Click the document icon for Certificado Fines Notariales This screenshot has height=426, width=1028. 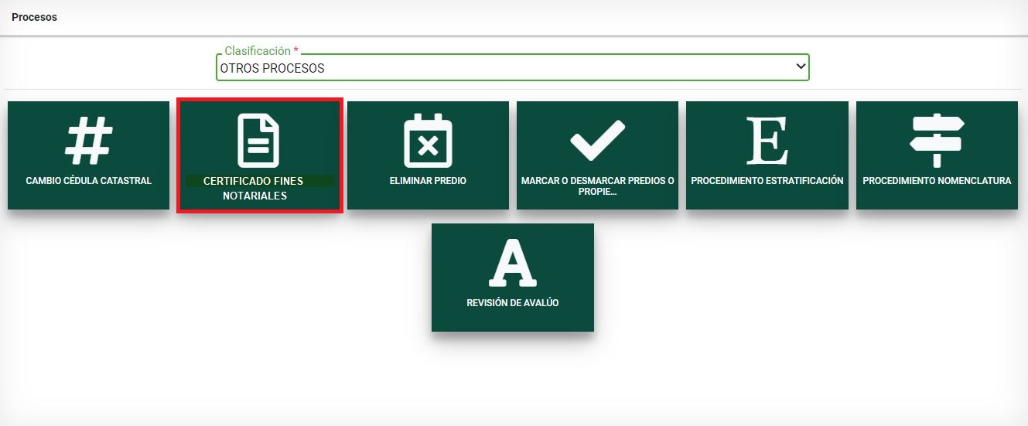tap(258, 140)
